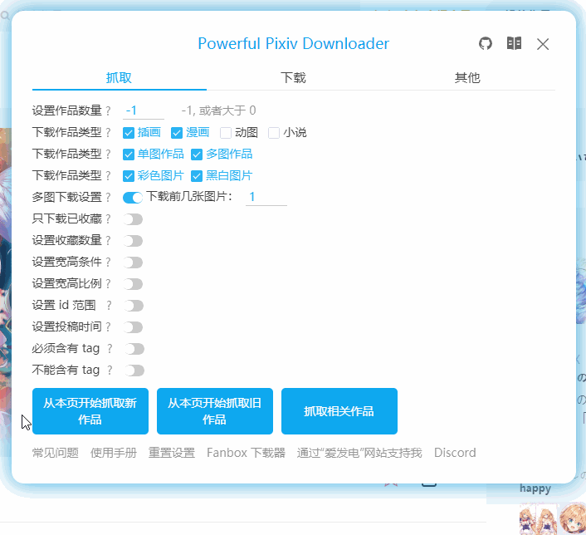Turn off the 多图下载设置 switch
Image resolution: width=586 pixels, height=535 pixels.
pyautogui.click(x=133, y=198)
